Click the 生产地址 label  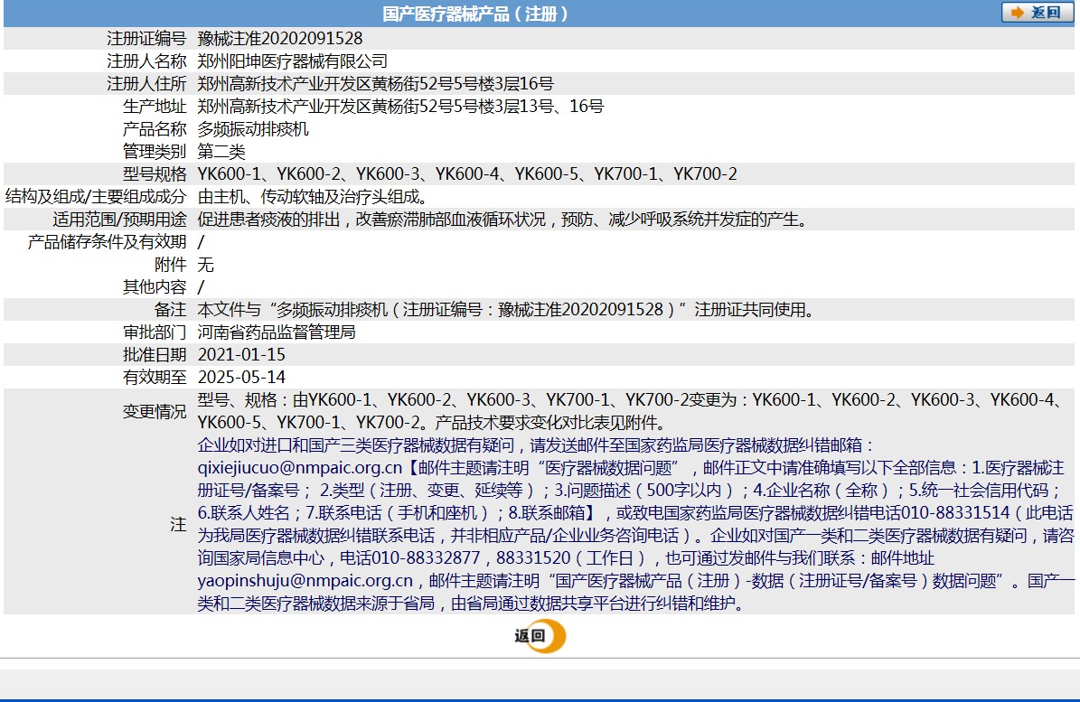[155, 107]
